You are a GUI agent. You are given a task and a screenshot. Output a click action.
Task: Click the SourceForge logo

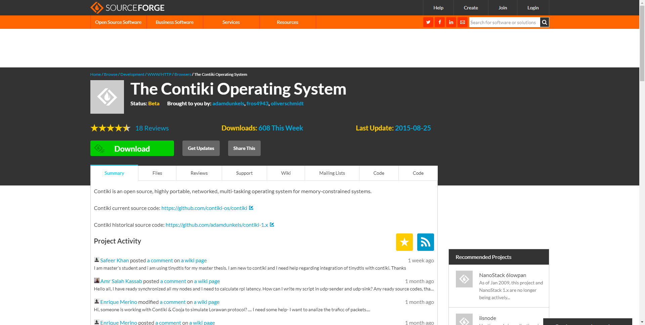[127, 7]
